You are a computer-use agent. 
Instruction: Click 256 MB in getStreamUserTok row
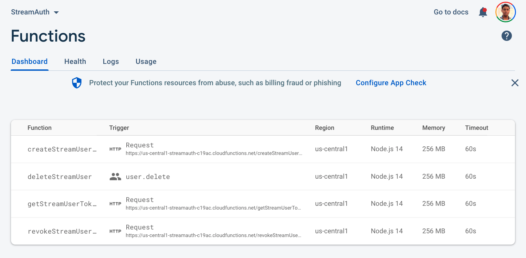pyautogui.click(x=434, y=204)
